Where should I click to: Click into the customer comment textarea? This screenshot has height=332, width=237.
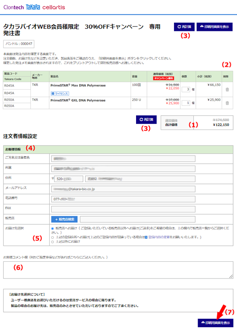tap(118, 270)
